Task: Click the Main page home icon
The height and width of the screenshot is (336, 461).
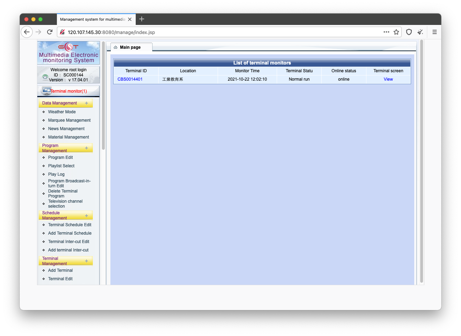Action: point(115,47)
